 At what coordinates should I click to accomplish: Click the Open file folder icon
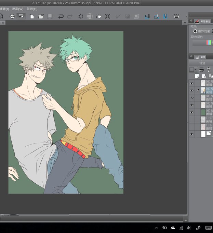pos(41,16)
